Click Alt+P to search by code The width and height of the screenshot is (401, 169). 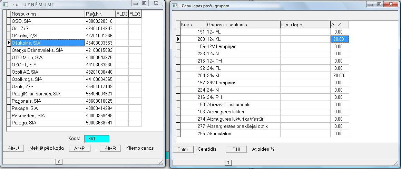(x=79, y=148)
